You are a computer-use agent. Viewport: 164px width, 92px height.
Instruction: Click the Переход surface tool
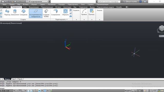pos(7,13)
